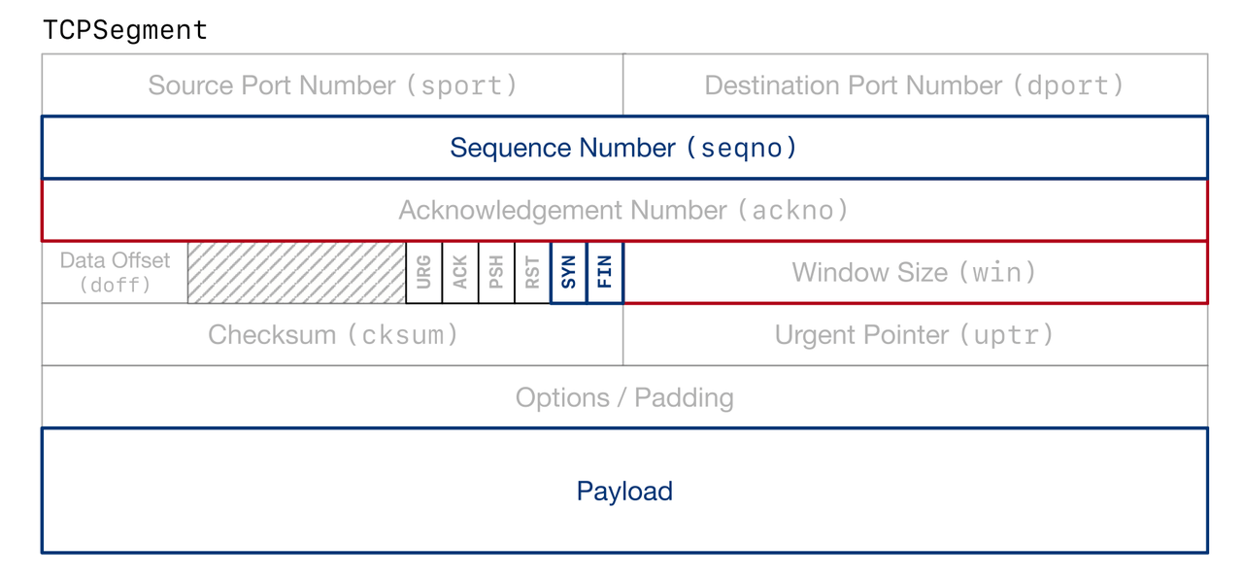
Task: Select the Window Size field
Action: (x=915, y=272)
